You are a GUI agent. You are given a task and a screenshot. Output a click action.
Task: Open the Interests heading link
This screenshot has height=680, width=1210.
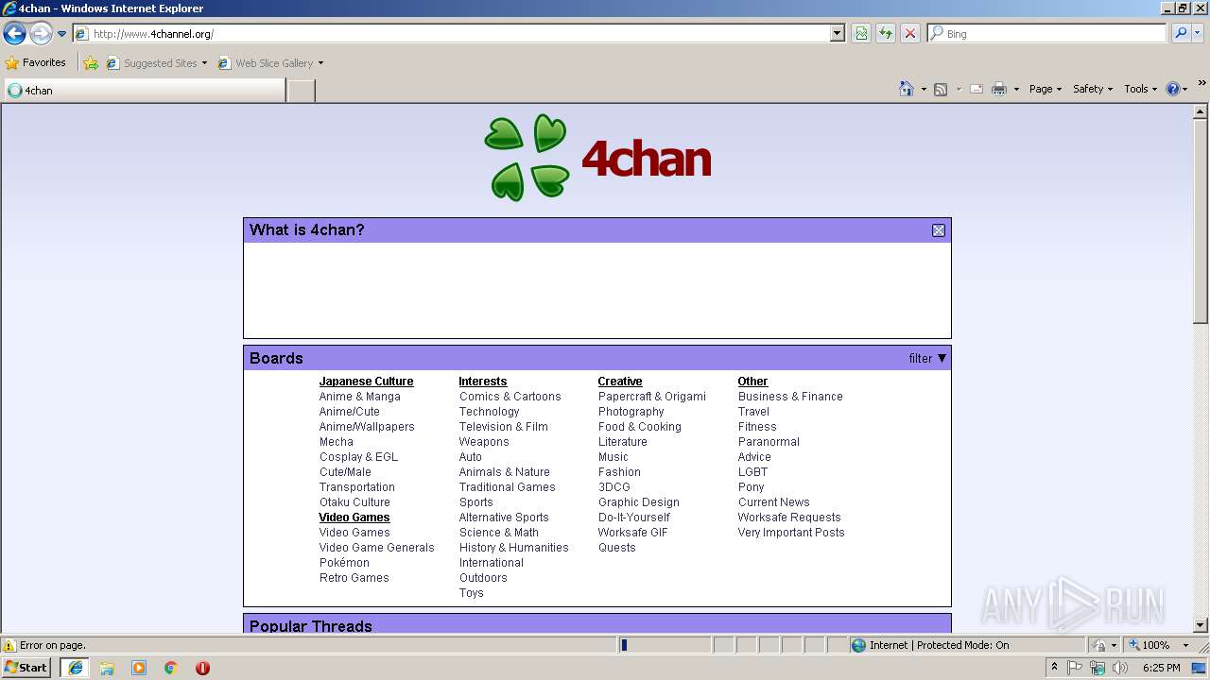click(483, 382)
